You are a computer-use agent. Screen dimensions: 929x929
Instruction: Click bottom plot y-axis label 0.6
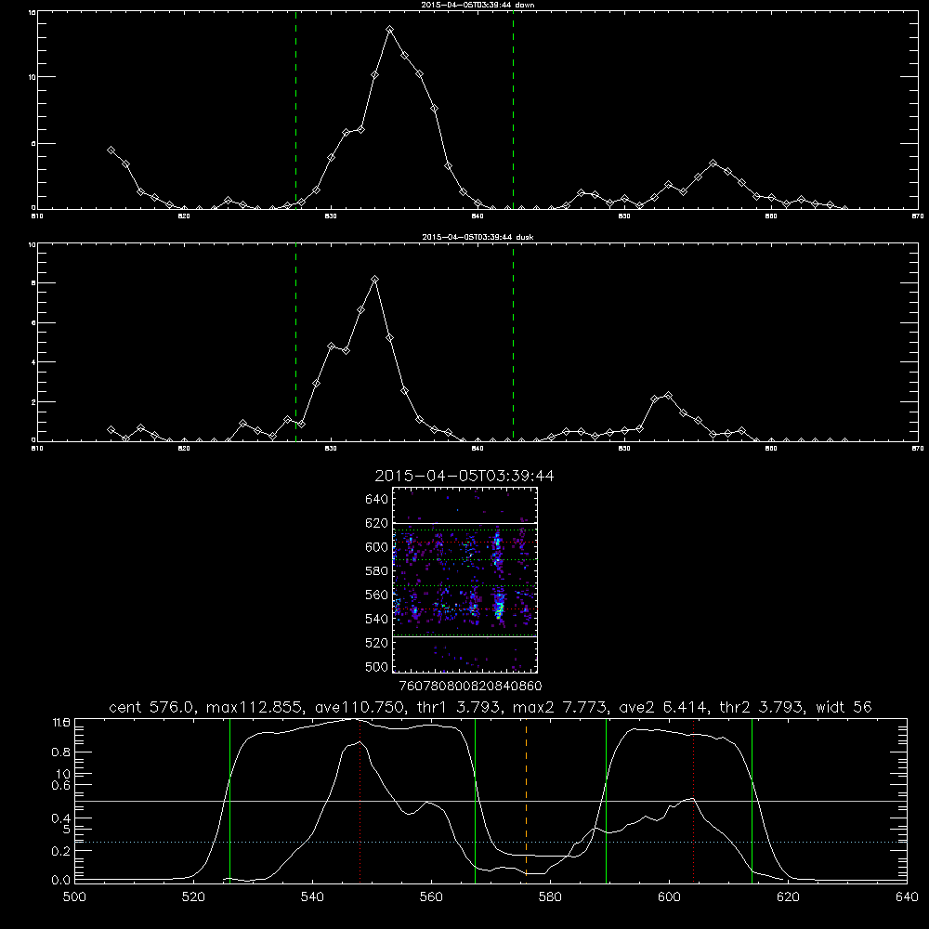pyautogui.click(x=61, y=785)
